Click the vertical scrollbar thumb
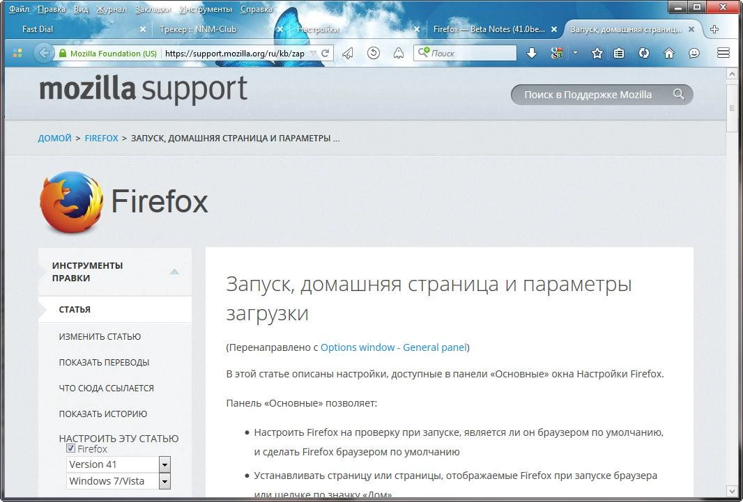Screen dimensions: 743x502 click(732, 108)
